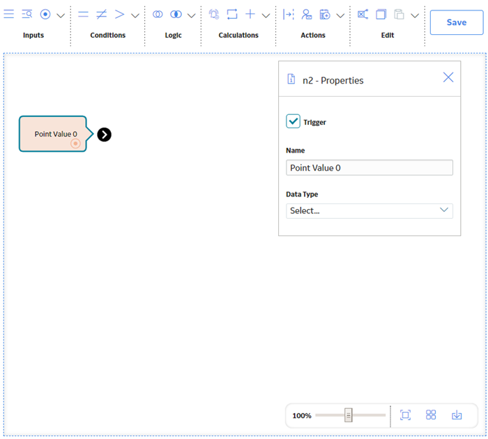Screen dimensions: 488x439
Task: Click the delete node Edit icon
Action: tap(363, 15)
